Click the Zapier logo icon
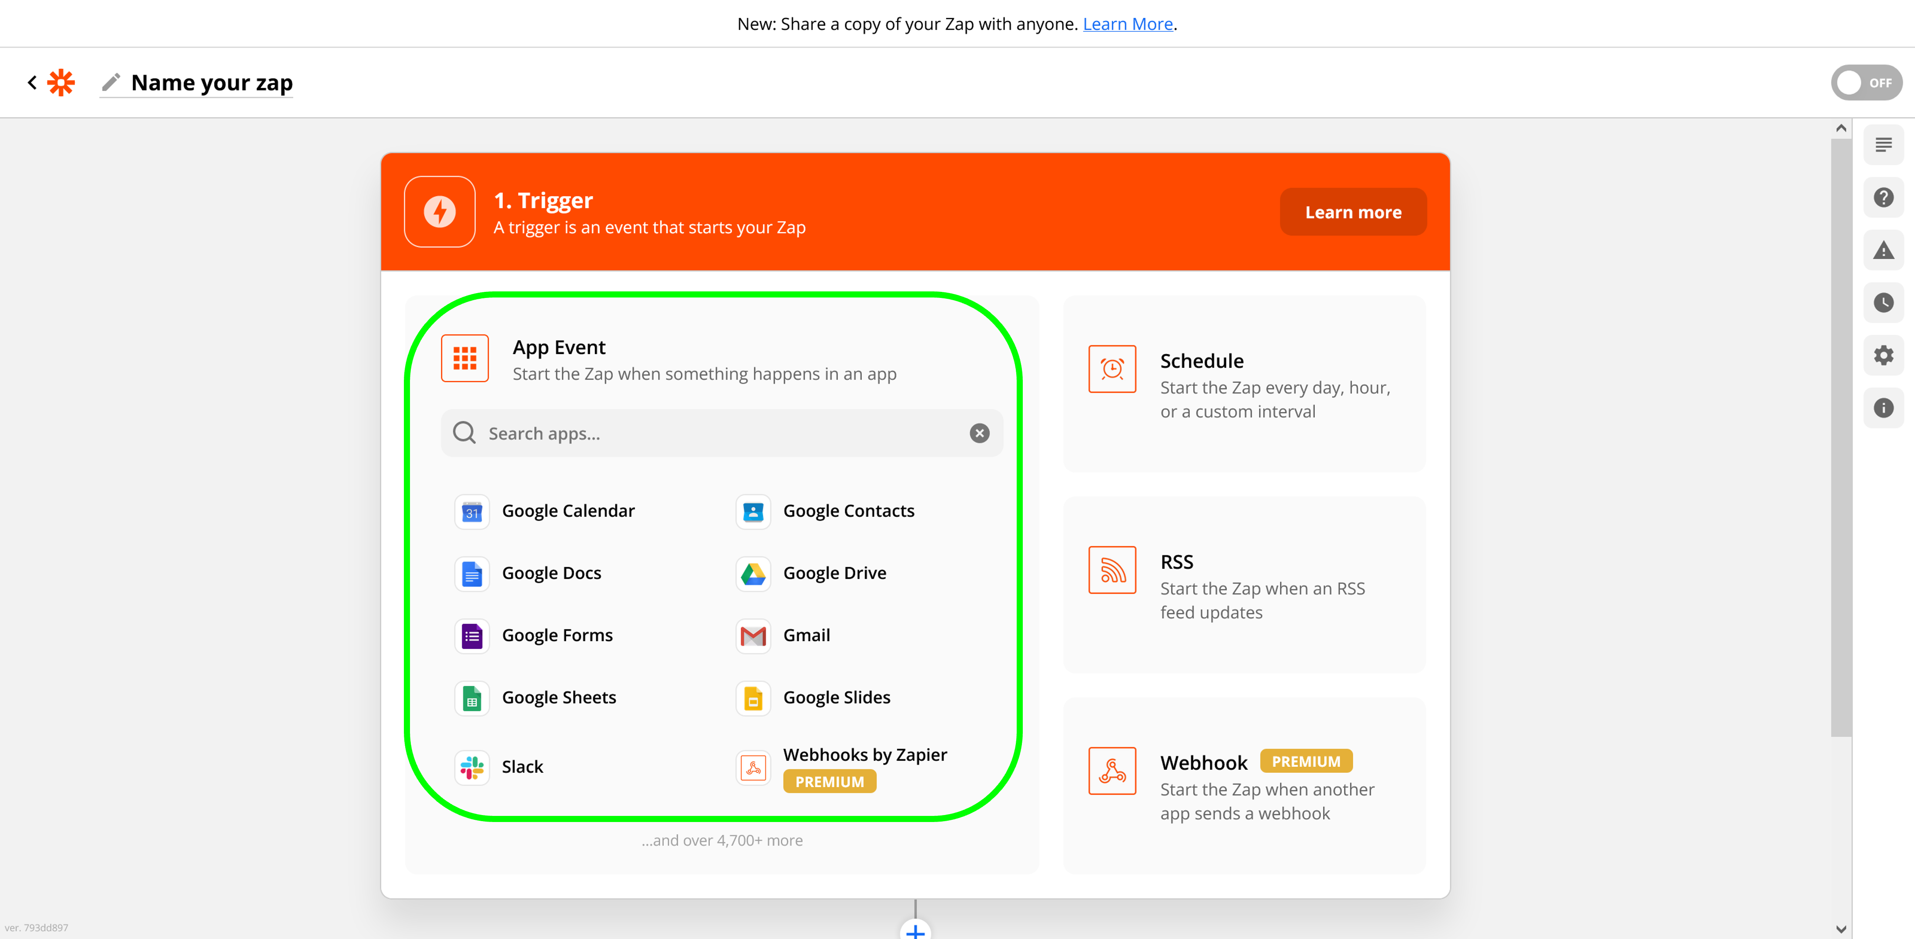Image resolution: width=1915 pixels, height=939 pixels. tap(61, 83)
